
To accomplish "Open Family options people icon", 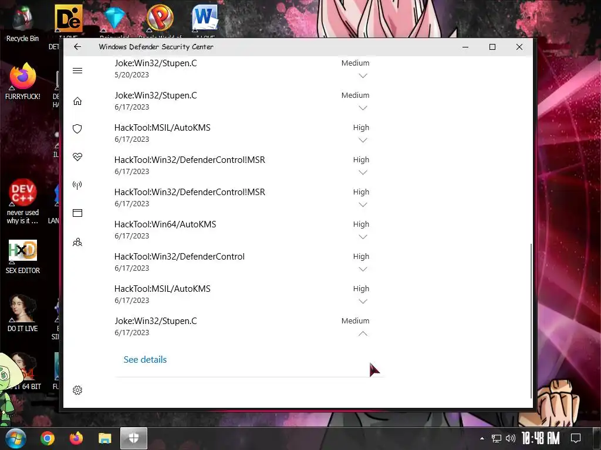I will click(x=77, y=242).
